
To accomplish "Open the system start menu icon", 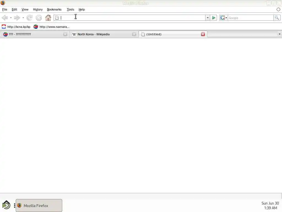I will click(6, 205).
